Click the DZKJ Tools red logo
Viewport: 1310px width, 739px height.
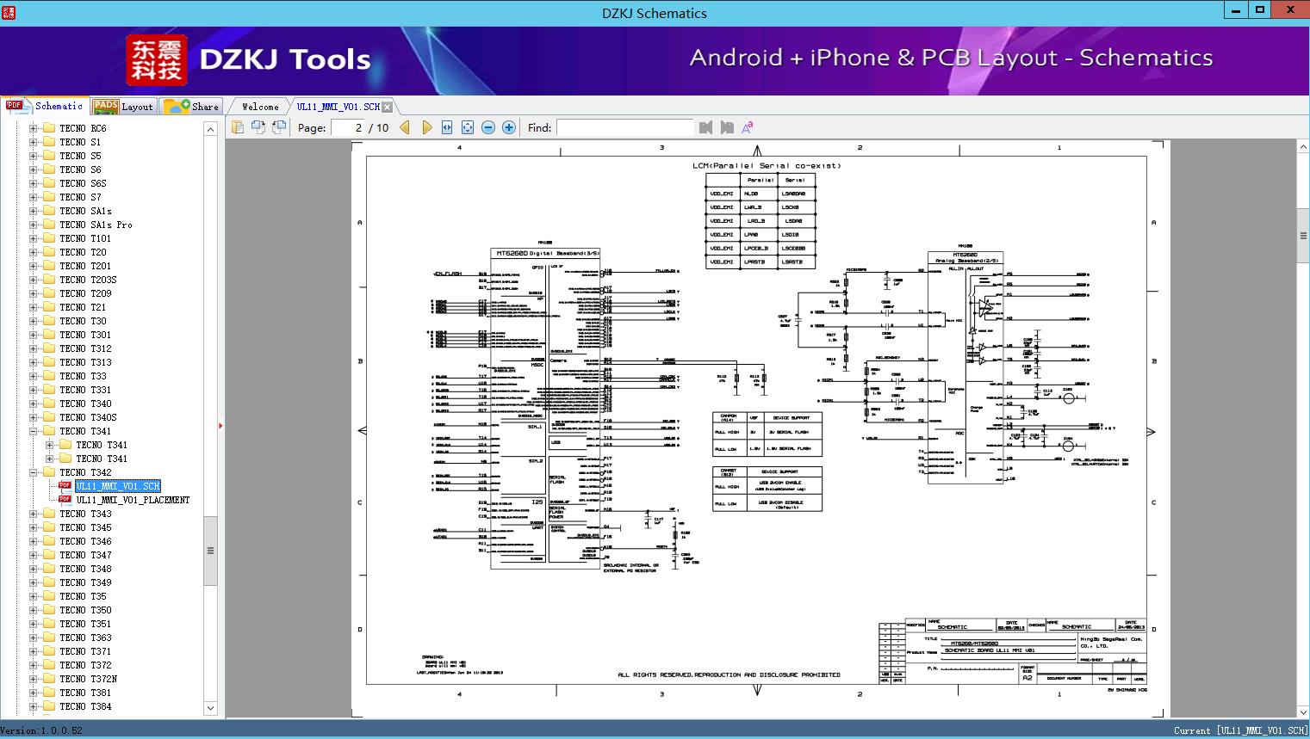[156, 60]
